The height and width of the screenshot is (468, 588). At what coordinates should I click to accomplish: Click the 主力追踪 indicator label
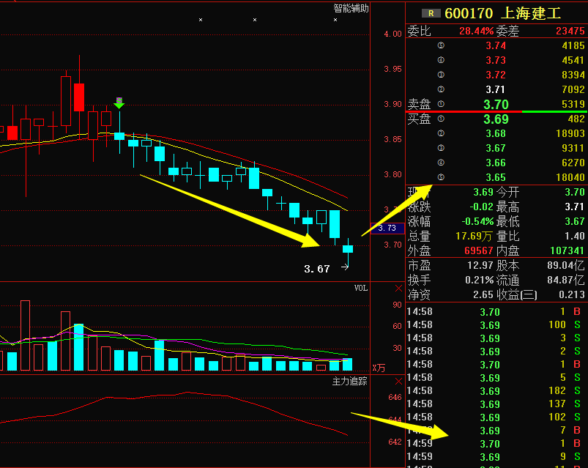coord(350,382)
